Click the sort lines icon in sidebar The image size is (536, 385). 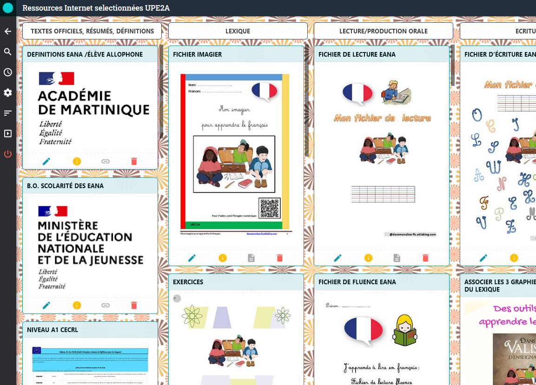tap(8, 113)
